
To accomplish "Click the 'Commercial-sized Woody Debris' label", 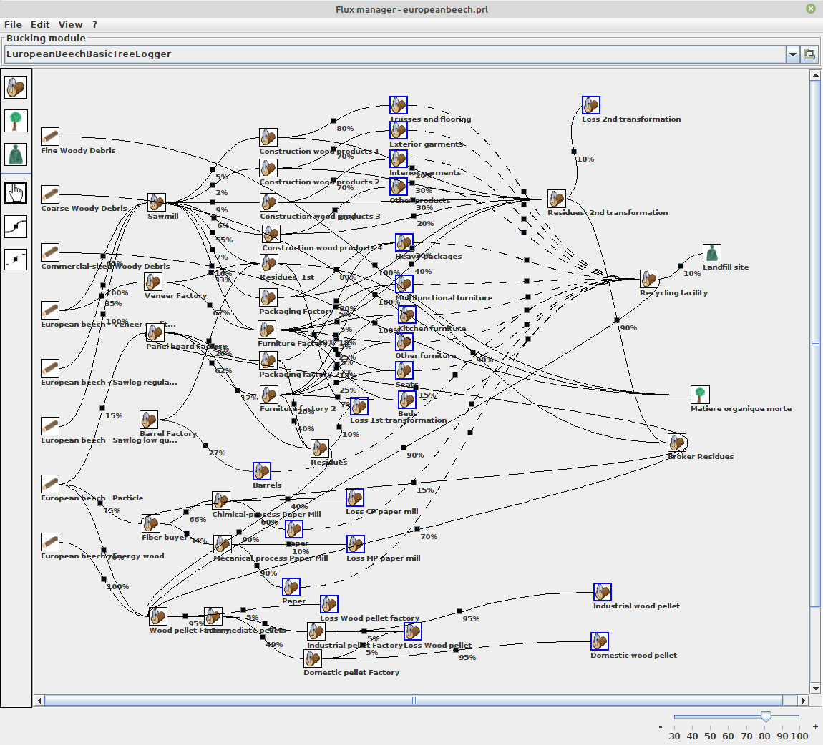I will pos(105,267).
